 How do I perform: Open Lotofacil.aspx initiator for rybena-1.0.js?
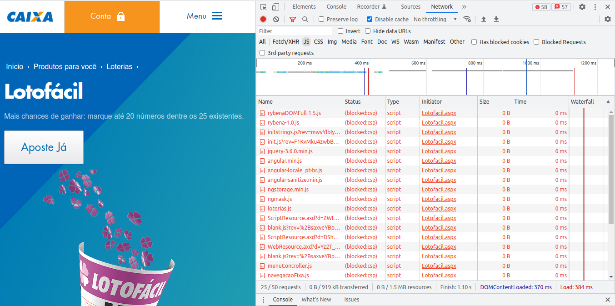pos(439,123)
